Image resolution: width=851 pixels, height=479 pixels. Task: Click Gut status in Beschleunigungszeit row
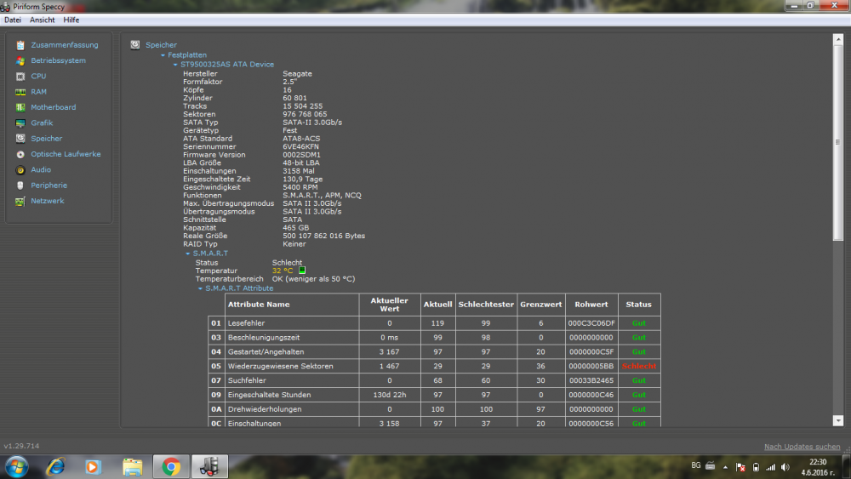(x=639, y=338)
